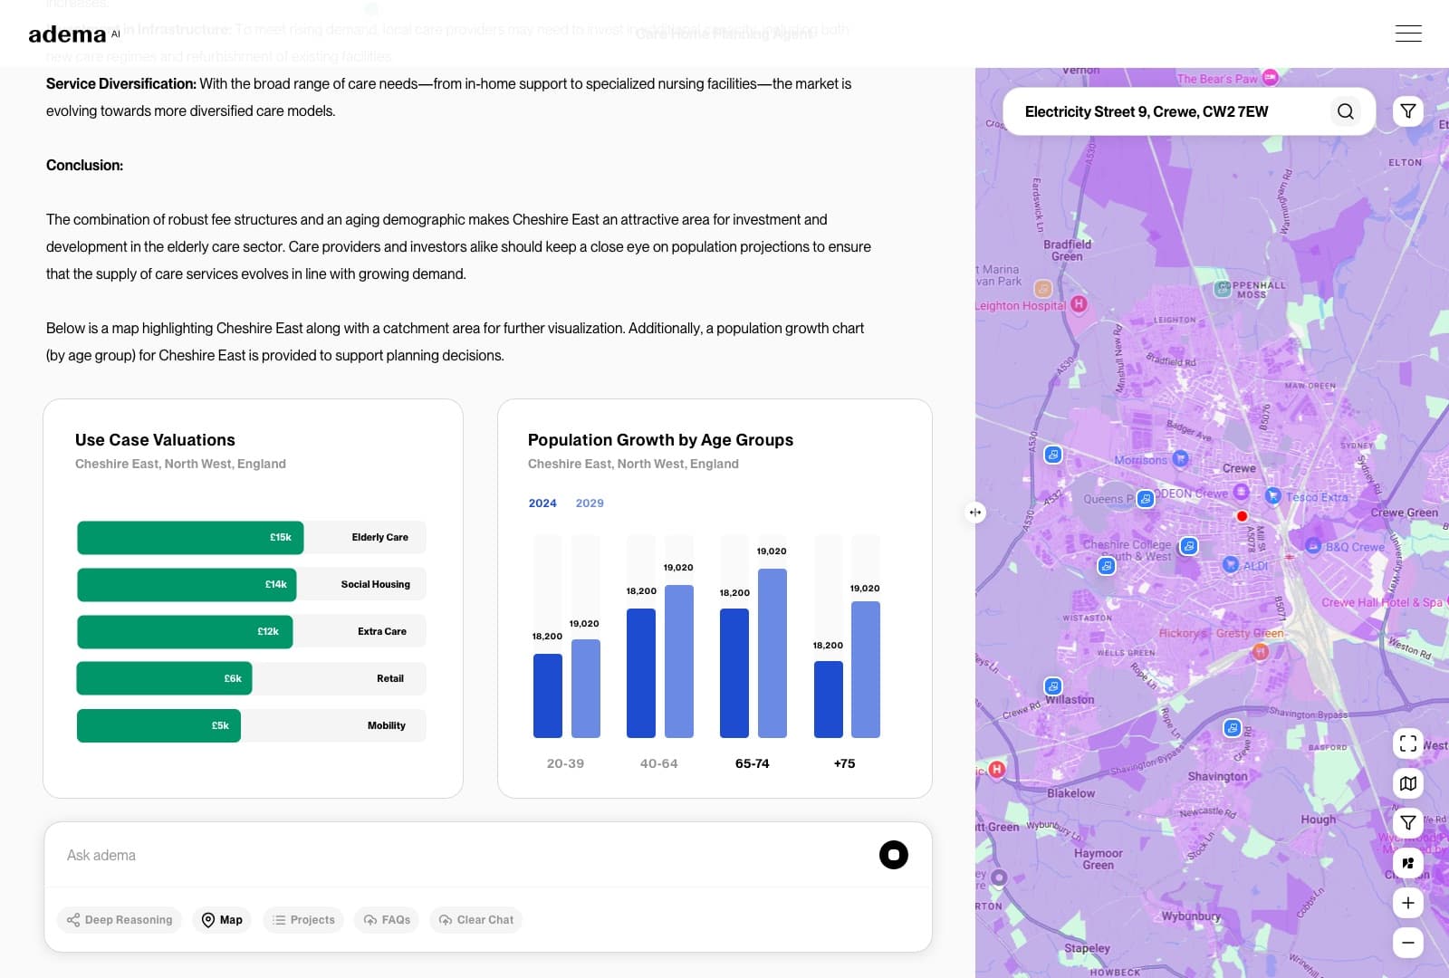
Task: Click the adema AI logo
Action: point(74,34)
